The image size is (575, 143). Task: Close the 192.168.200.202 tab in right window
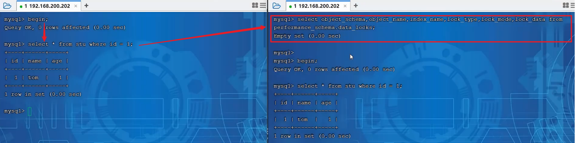345,6
